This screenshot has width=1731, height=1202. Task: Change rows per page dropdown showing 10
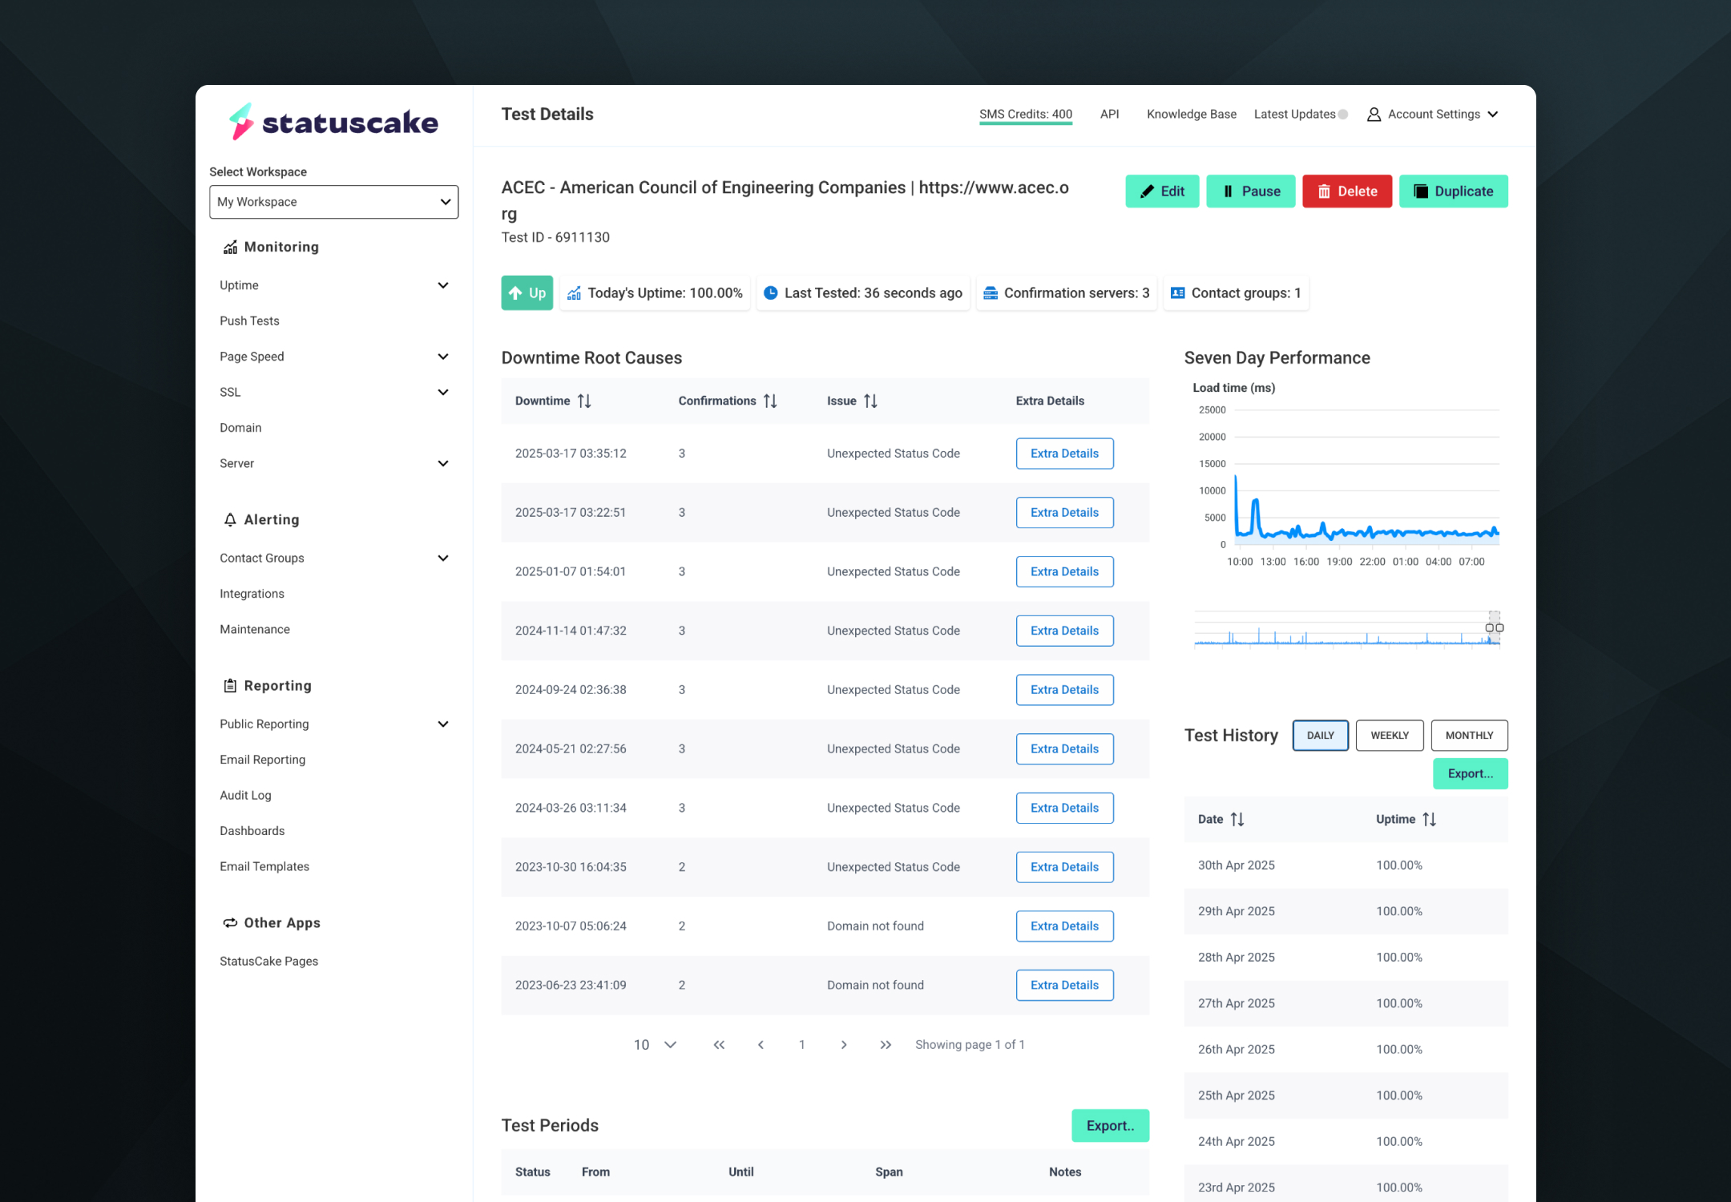click(x=656, y=1045)
